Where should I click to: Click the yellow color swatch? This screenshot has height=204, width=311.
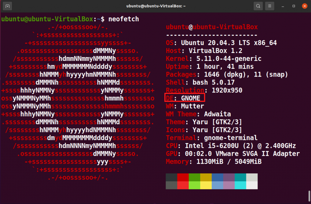(x=205, y=181)
